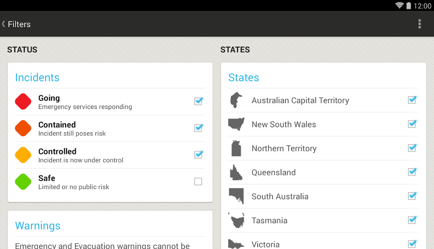Tap the red Going status icon
This screenshot has height=249, width=434.
tap(23, 102)
